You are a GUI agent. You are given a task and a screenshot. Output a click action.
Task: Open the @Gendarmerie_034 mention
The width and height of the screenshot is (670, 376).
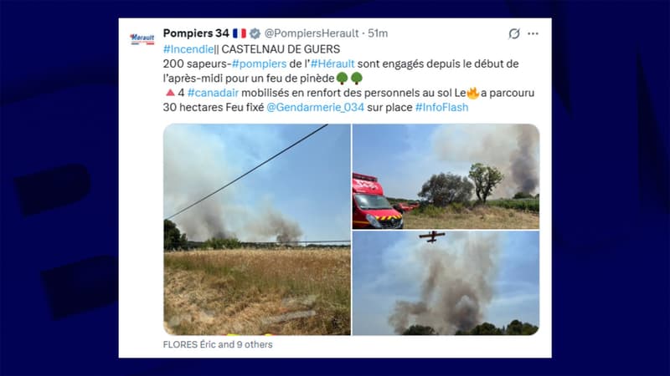[316, 107]
